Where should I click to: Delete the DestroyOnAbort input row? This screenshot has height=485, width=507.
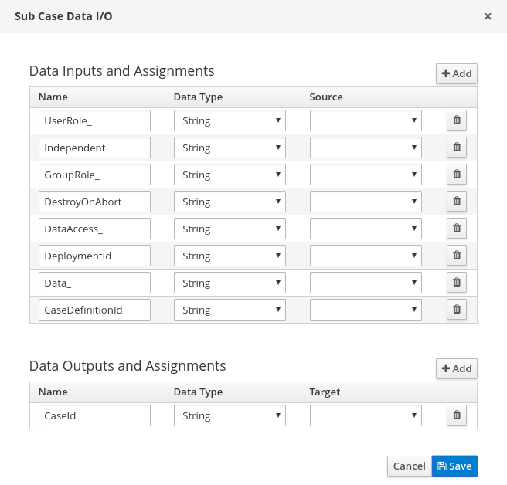pyautogui.click(x=457, y=202)
